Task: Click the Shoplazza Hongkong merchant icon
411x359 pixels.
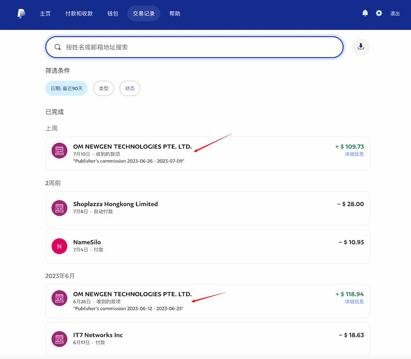Action: [x=59, y=208]
